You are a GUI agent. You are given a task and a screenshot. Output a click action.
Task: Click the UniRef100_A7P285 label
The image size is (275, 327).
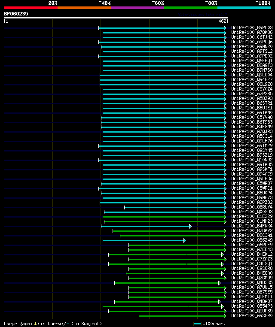click(252, 94)
